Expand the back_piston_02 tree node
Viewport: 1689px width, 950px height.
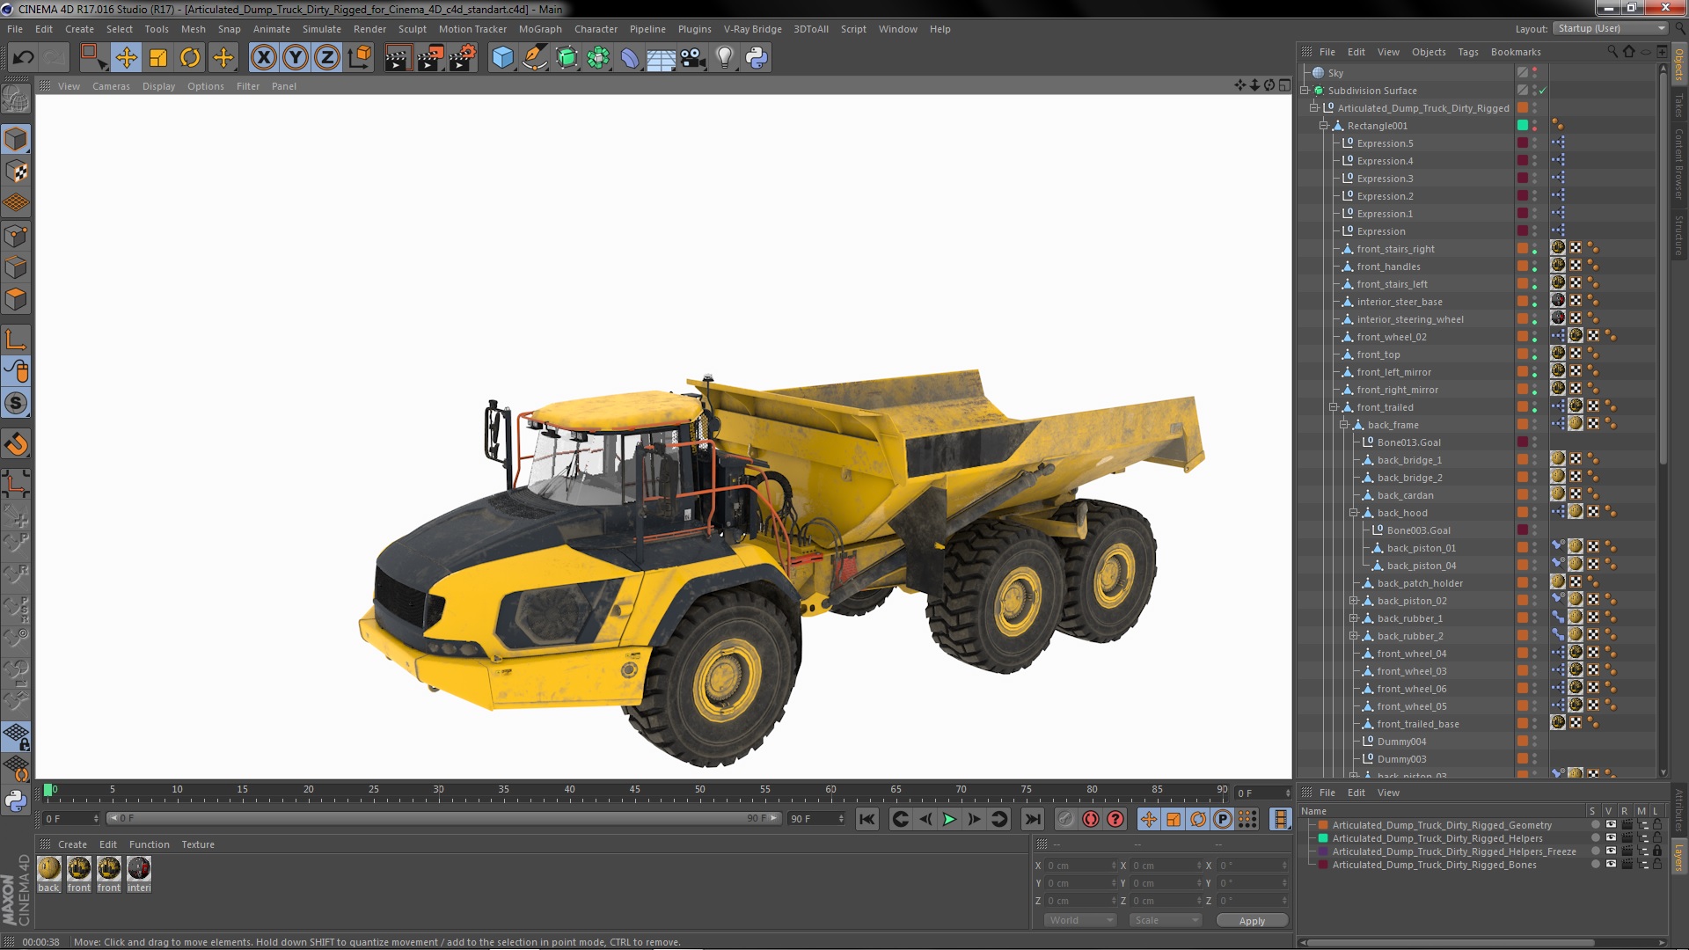[x=1354, y=601]
